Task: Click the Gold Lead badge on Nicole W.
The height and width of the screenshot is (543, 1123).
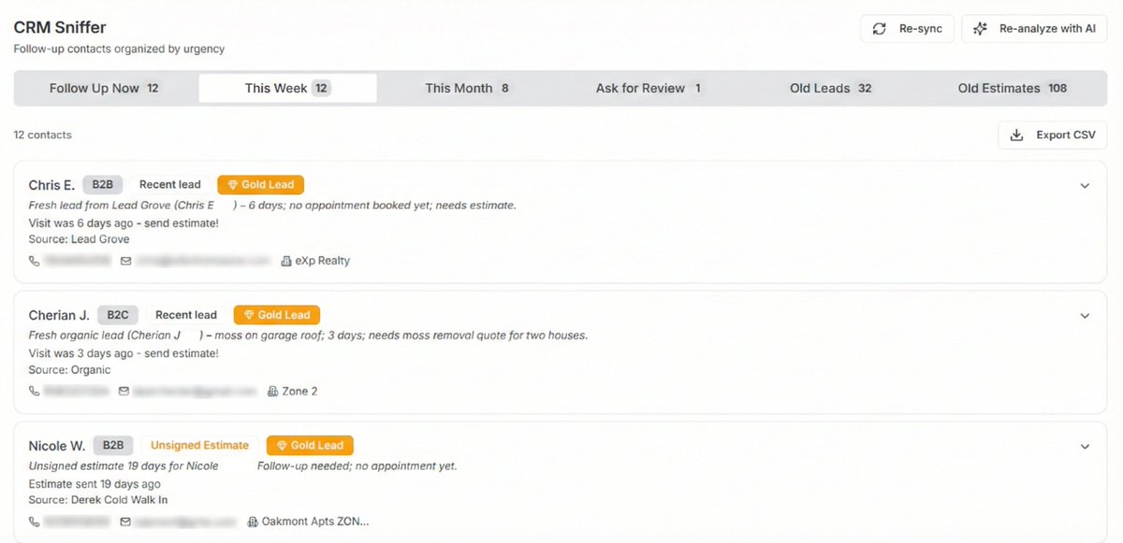Action: coord(310,446)
